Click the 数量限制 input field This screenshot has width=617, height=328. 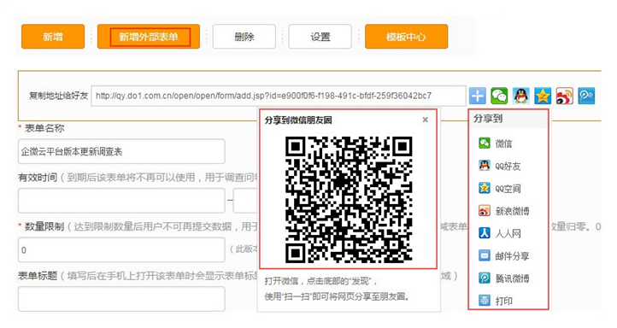click(x=121, y=249)
